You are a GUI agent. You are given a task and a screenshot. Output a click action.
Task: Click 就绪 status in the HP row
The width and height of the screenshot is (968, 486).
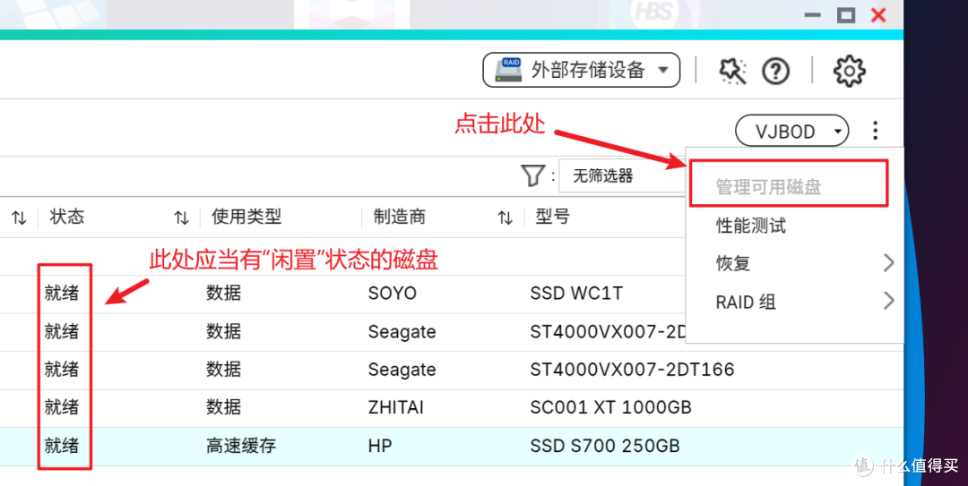(62, 446)
